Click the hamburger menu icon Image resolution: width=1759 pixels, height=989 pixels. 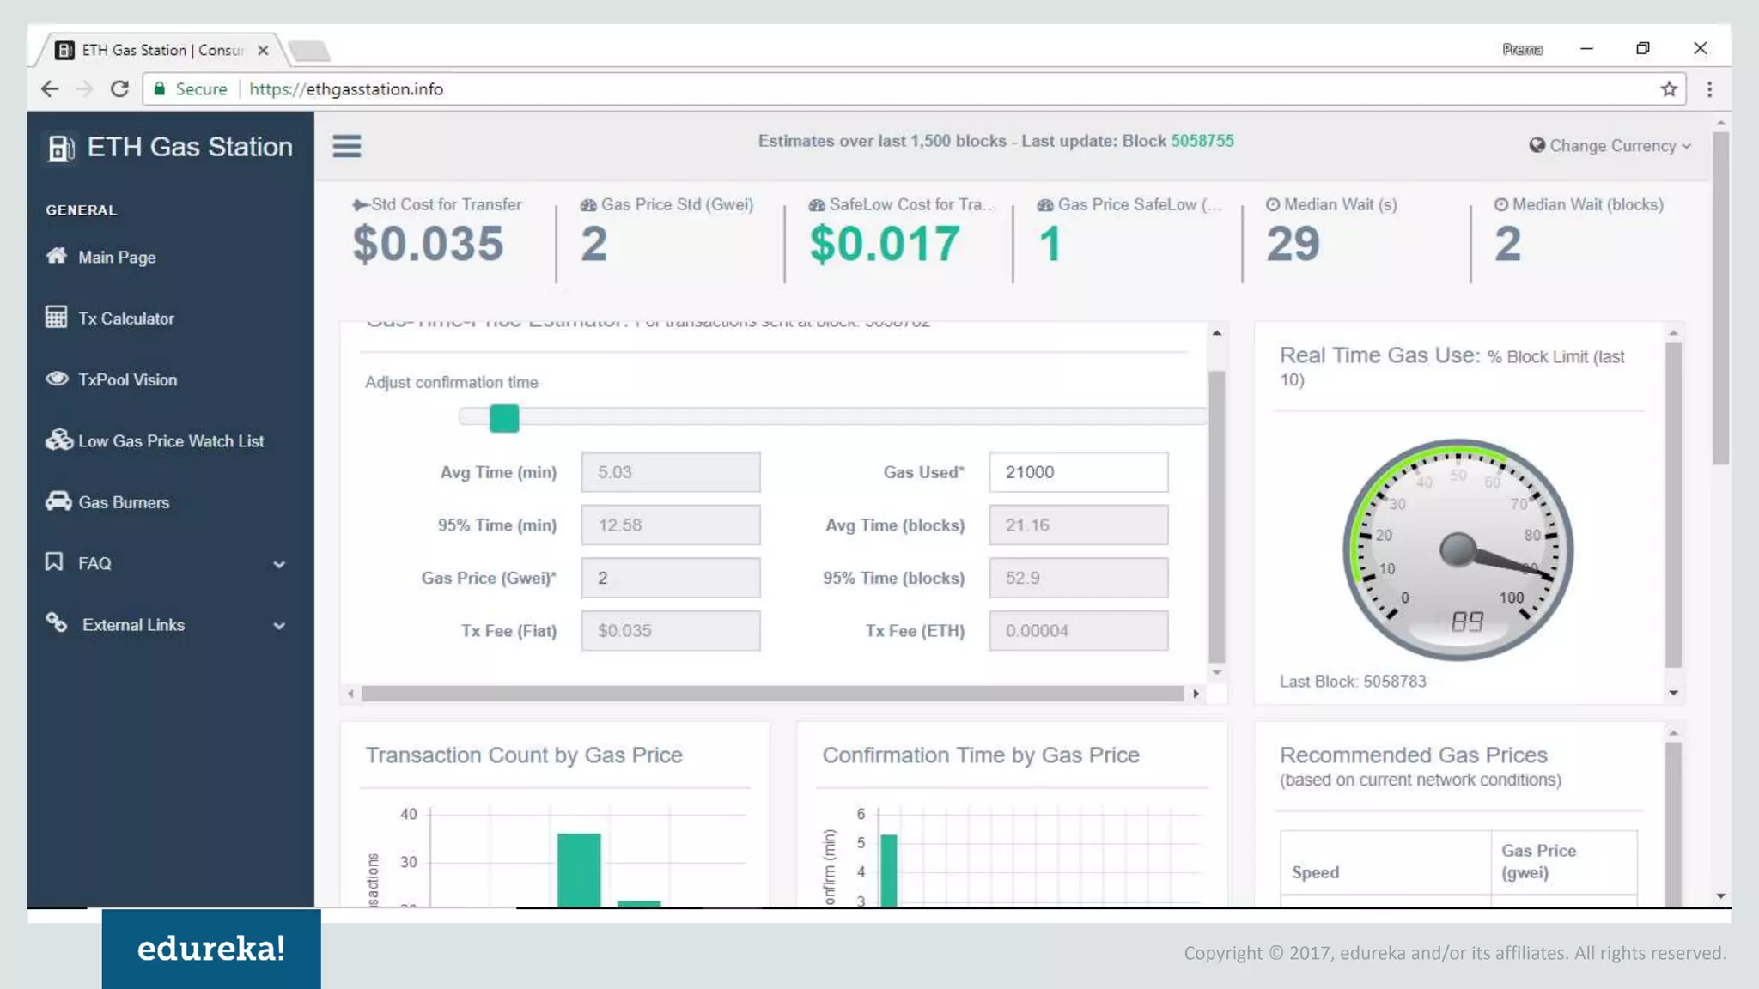click(347, 146)
